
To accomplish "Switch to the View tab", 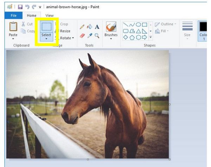I will click(49, 15).
